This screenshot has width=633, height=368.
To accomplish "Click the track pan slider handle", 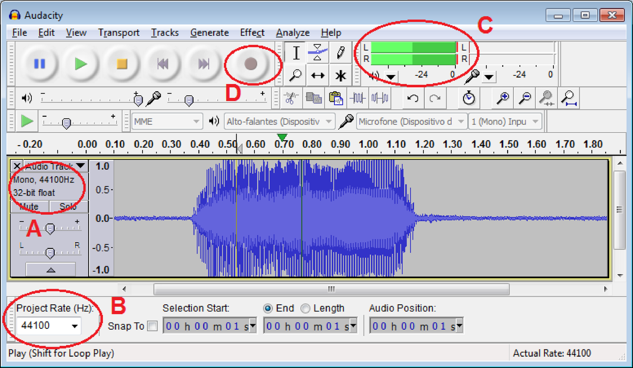I will [50, 253].
